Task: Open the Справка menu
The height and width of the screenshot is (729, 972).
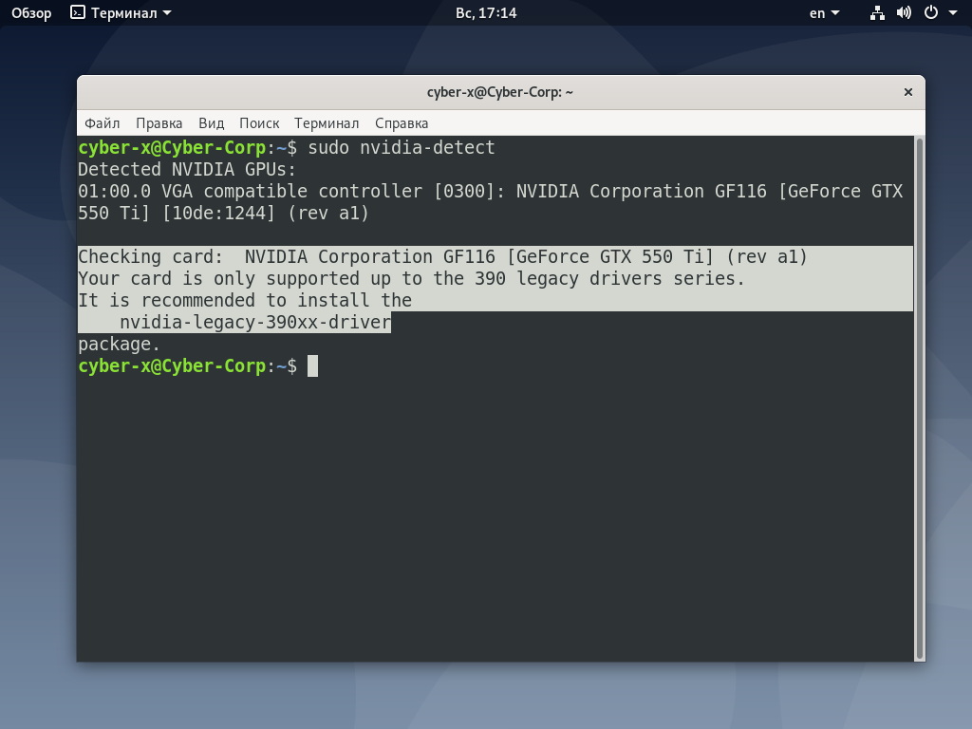Action: coord(402,123)
